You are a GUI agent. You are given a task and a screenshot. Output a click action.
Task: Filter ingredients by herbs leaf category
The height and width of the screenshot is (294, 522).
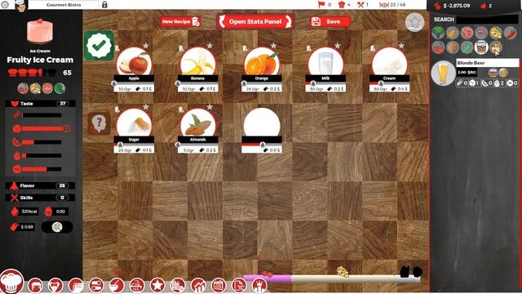tap(467, 47)
